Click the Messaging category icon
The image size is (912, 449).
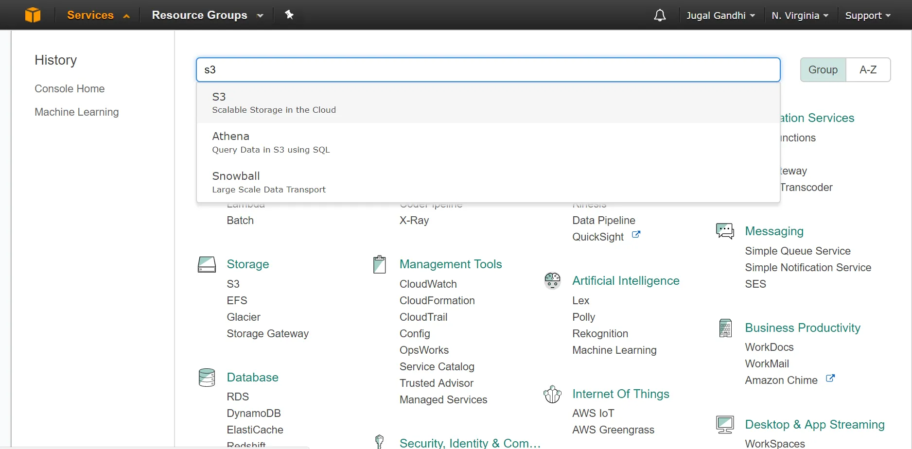tap(725, 231)
